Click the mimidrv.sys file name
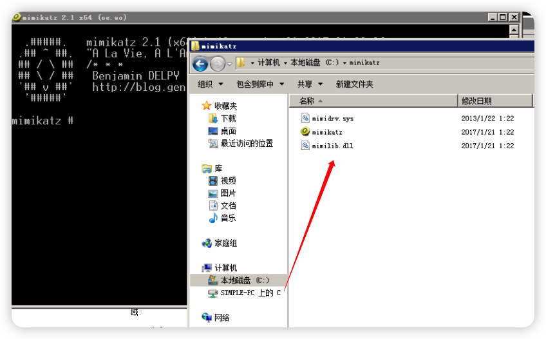 (x=332, y=119)
